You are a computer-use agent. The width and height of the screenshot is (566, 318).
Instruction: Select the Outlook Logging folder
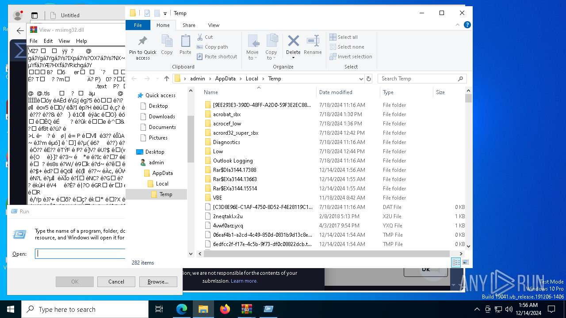pyautogui.click(x=233, y=161)
